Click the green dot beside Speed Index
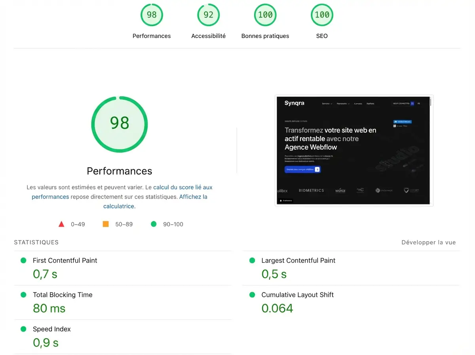Image resolution: width=475 pixels, height=355 pixels. 23,329
